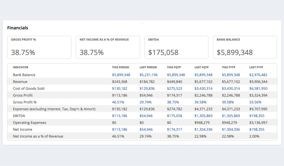284x166 pixels.
Task: Click the EBITDA summary card showing $175,058
Action: (x=176, y=47)
